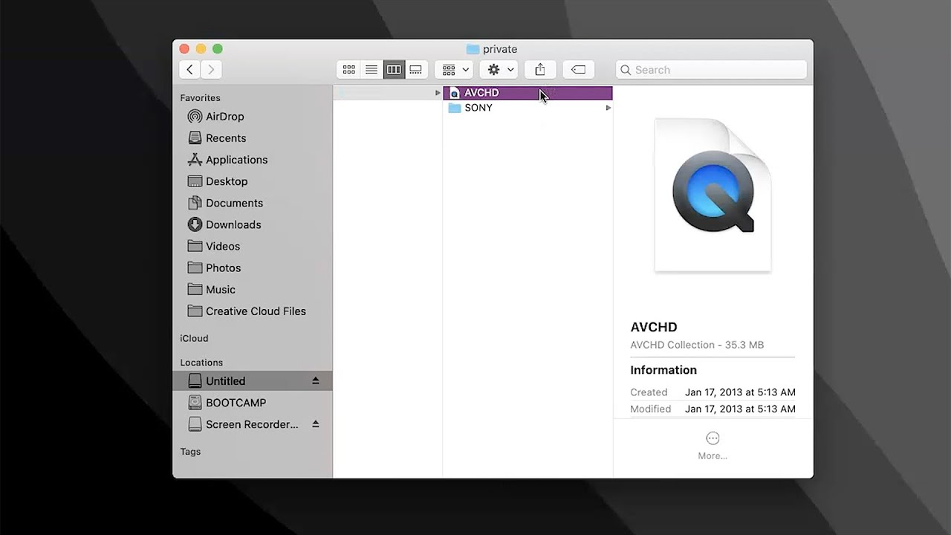Image resolution: width=951 pixels, height=535 pixels.
Task: Select the Untitled volume
Action: click(253, 380)
